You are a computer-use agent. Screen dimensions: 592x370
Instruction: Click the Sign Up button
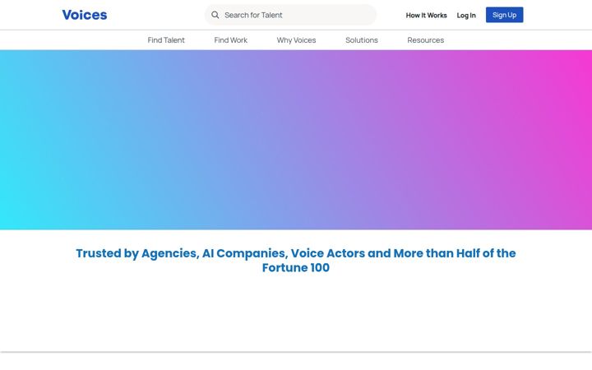[504, 15]
